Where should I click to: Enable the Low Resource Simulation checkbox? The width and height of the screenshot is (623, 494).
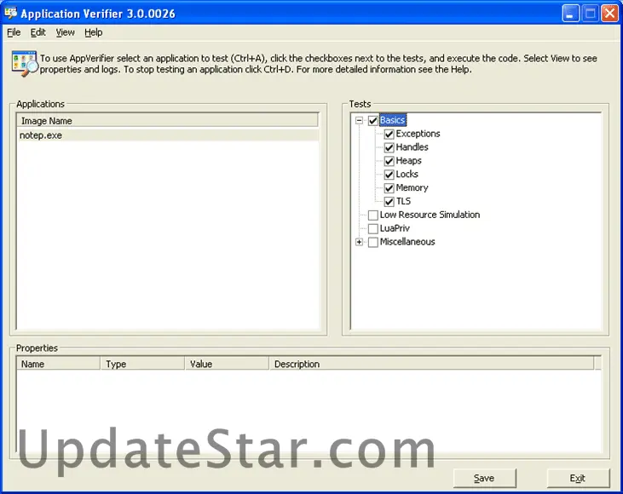tap(372, 215)
